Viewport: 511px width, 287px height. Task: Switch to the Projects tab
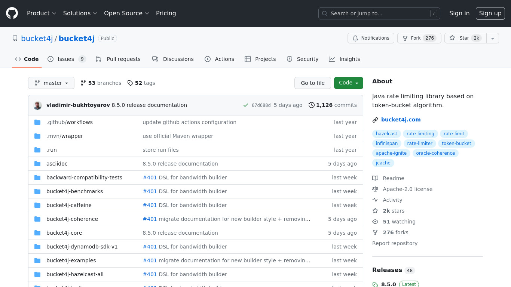click(260, 59)
